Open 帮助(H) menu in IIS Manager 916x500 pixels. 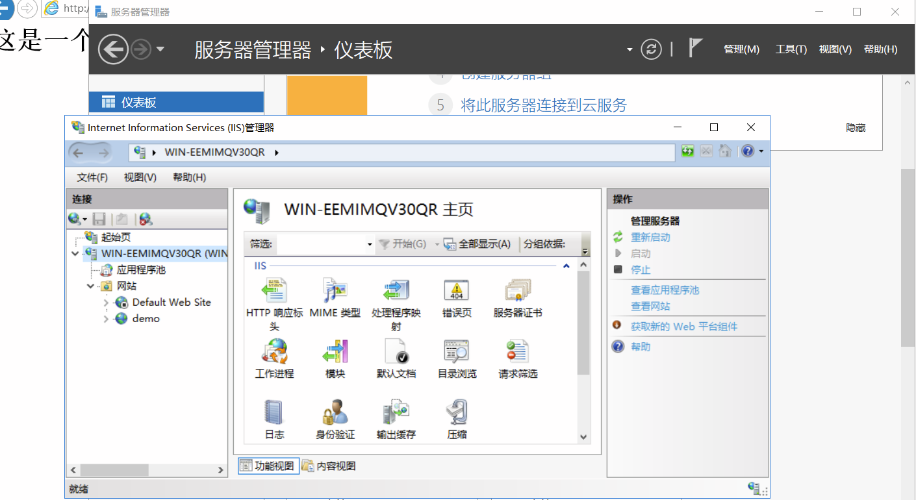pos(190,177)
